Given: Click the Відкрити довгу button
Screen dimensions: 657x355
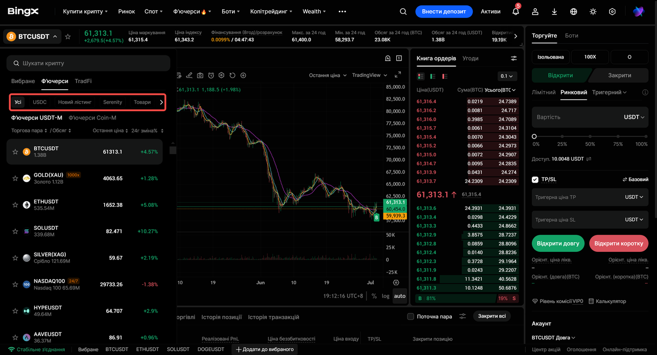Looking at the screenshot, I should tap(557, 243).
